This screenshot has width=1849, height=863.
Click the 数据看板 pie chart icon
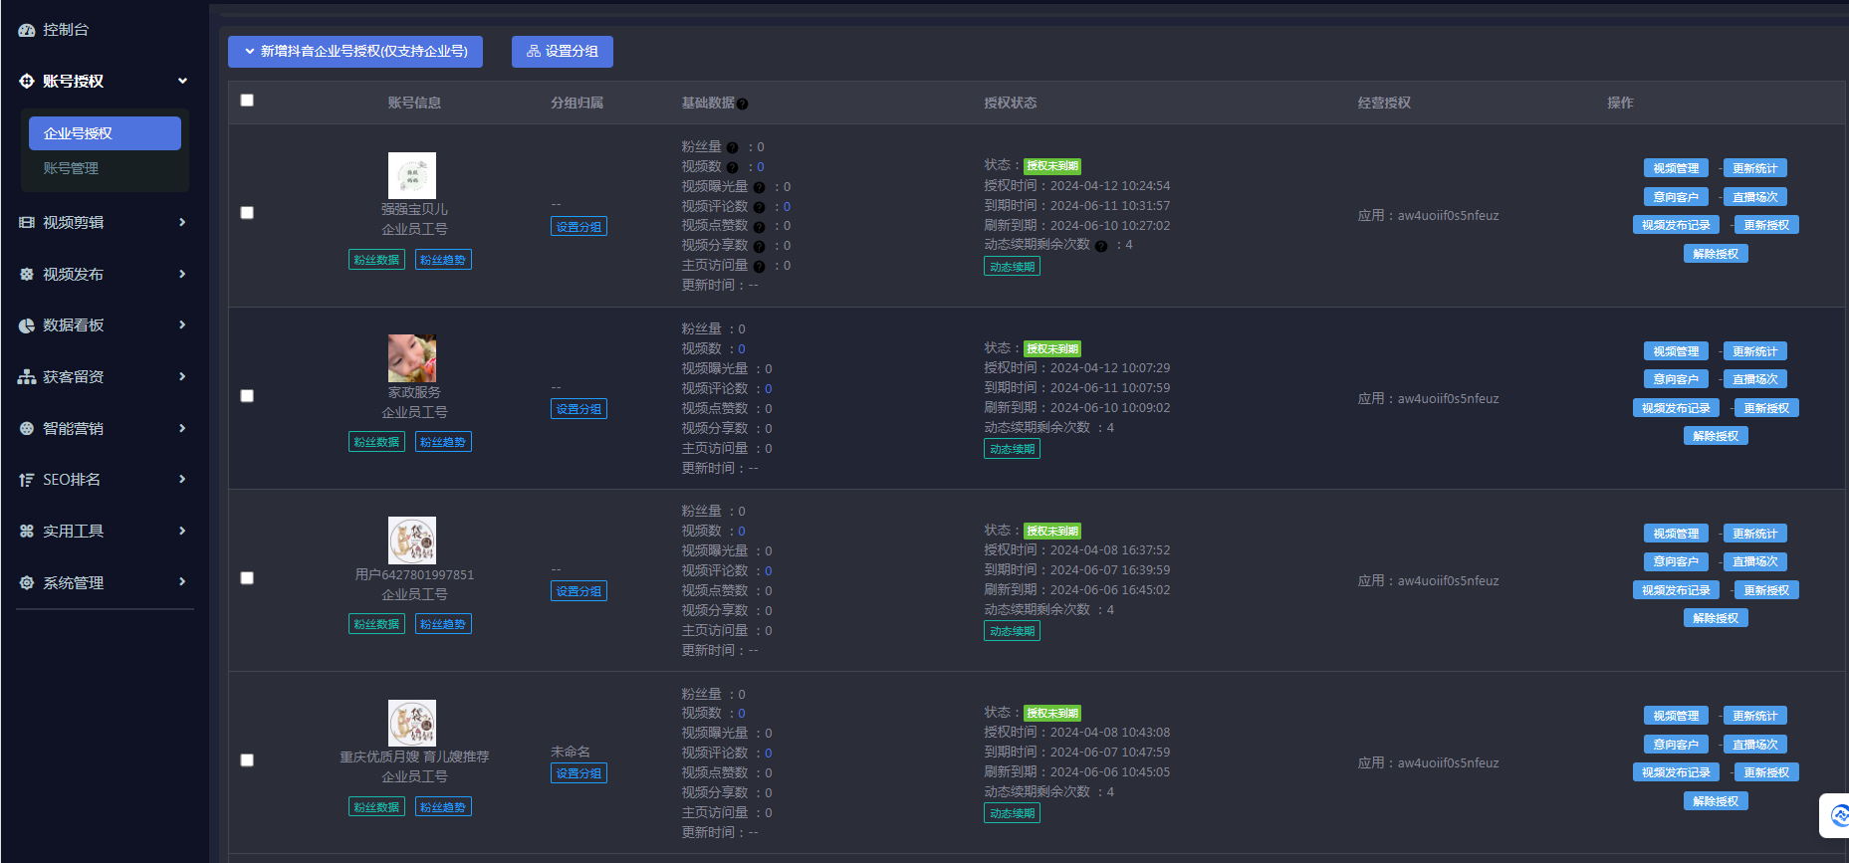(27, 325)
